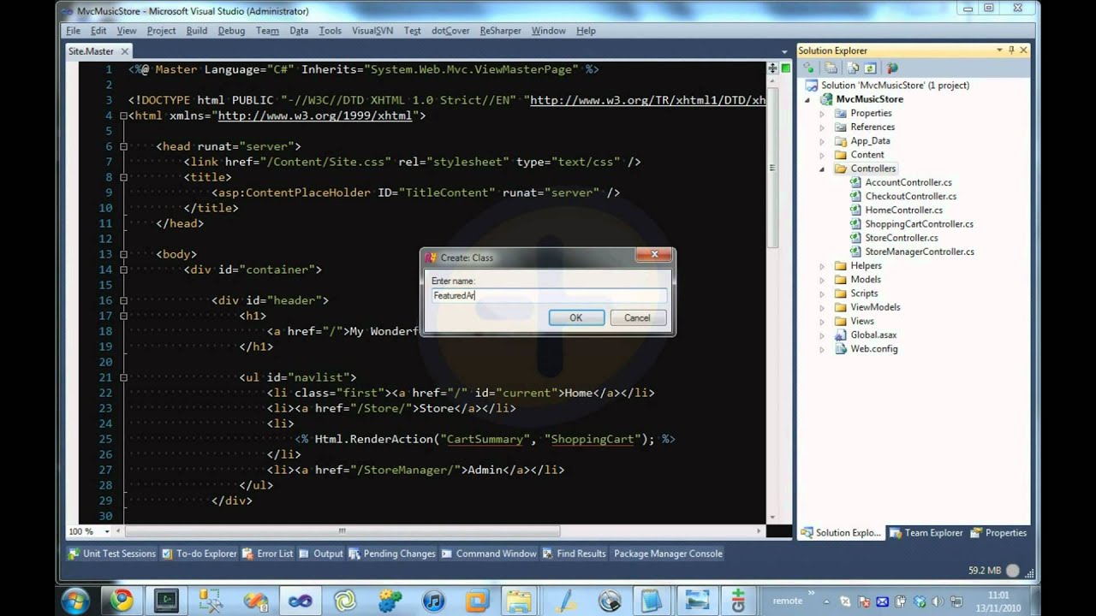Collapse the head element outline at line 6

click(123, 146)
